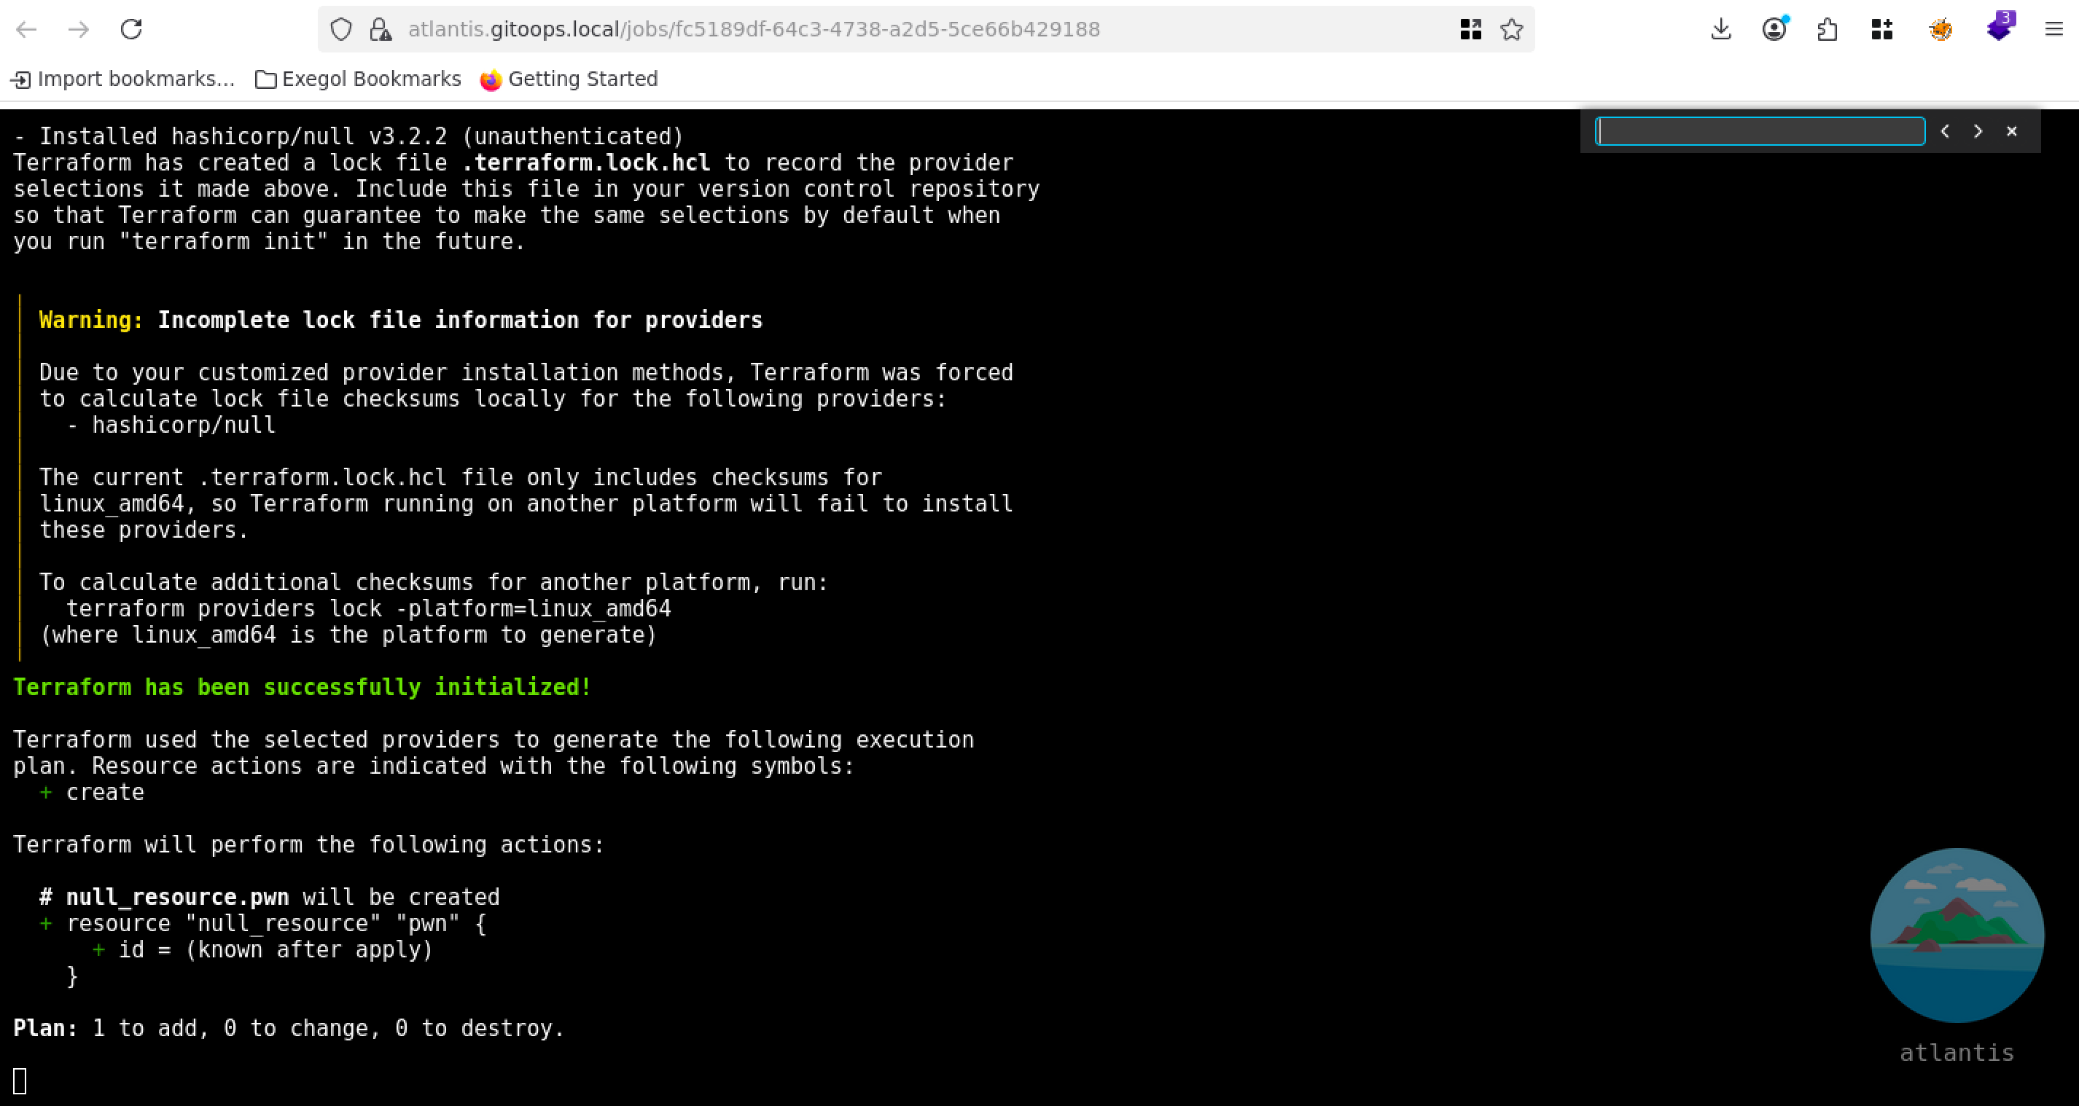Open the orange extension icon
Screen dimensions: 2079x1106
click(1940, 30)
